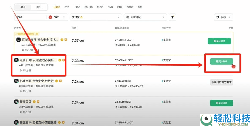Click verified badge next to 新诚资本
Image resolution: width=250 pixels, height=126 pixels.
[x=59, y=123]
